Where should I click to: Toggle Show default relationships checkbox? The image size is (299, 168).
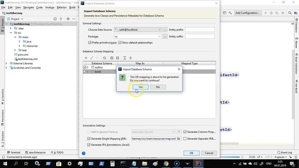[120, 42]
